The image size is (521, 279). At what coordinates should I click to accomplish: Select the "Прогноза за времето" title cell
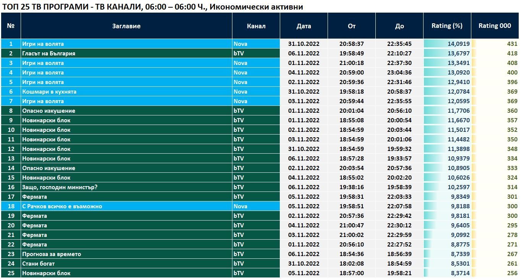[52, 254]
